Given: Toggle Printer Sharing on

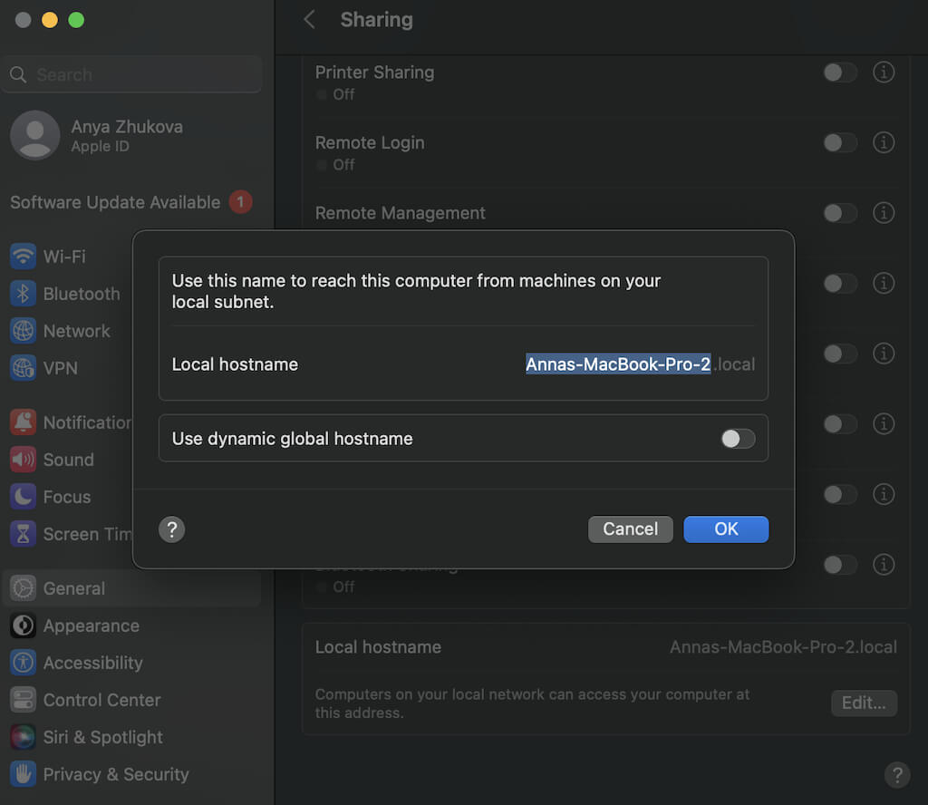Looking at the screenshot, I should click(840, 73).
